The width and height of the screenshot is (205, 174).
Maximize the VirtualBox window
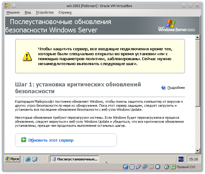pos(191,6)
